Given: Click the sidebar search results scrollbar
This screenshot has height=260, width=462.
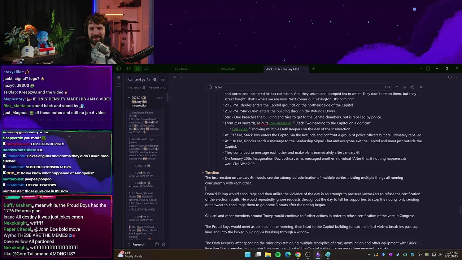Looking at the screenshot, I should point(167,97).
